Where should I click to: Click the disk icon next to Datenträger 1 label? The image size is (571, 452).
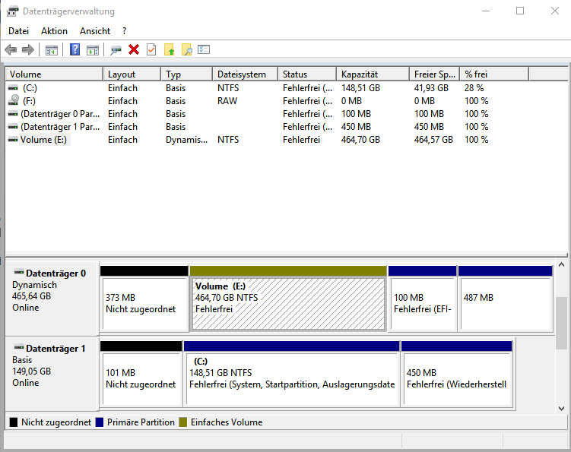[18, 347]
